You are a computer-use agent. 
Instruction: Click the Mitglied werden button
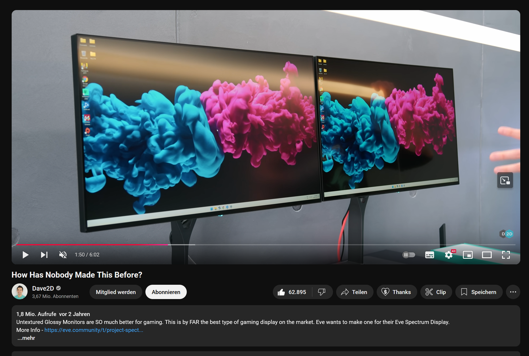click(x=116, y=292)
